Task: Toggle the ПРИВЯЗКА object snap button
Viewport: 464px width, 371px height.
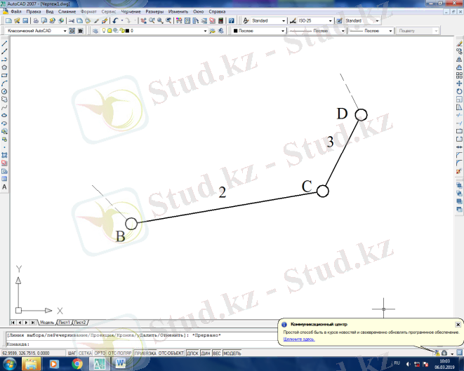Action: (x=145, y=353)
